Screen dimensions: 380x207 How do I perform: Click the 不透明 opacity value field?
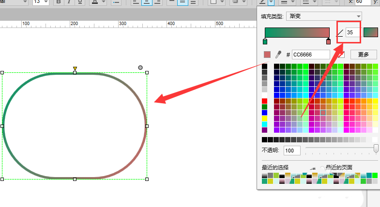point(292,151)
